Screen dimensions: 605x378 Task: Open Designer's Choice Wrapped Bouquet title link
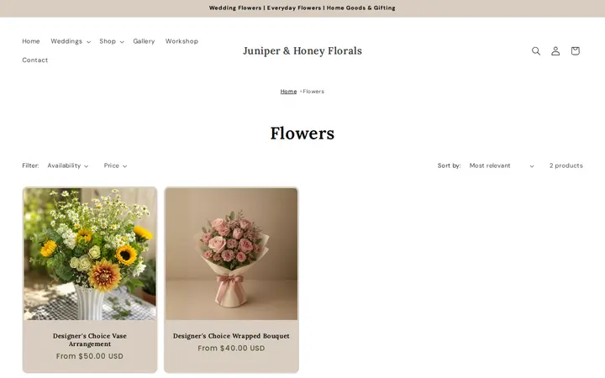(232, 336)
